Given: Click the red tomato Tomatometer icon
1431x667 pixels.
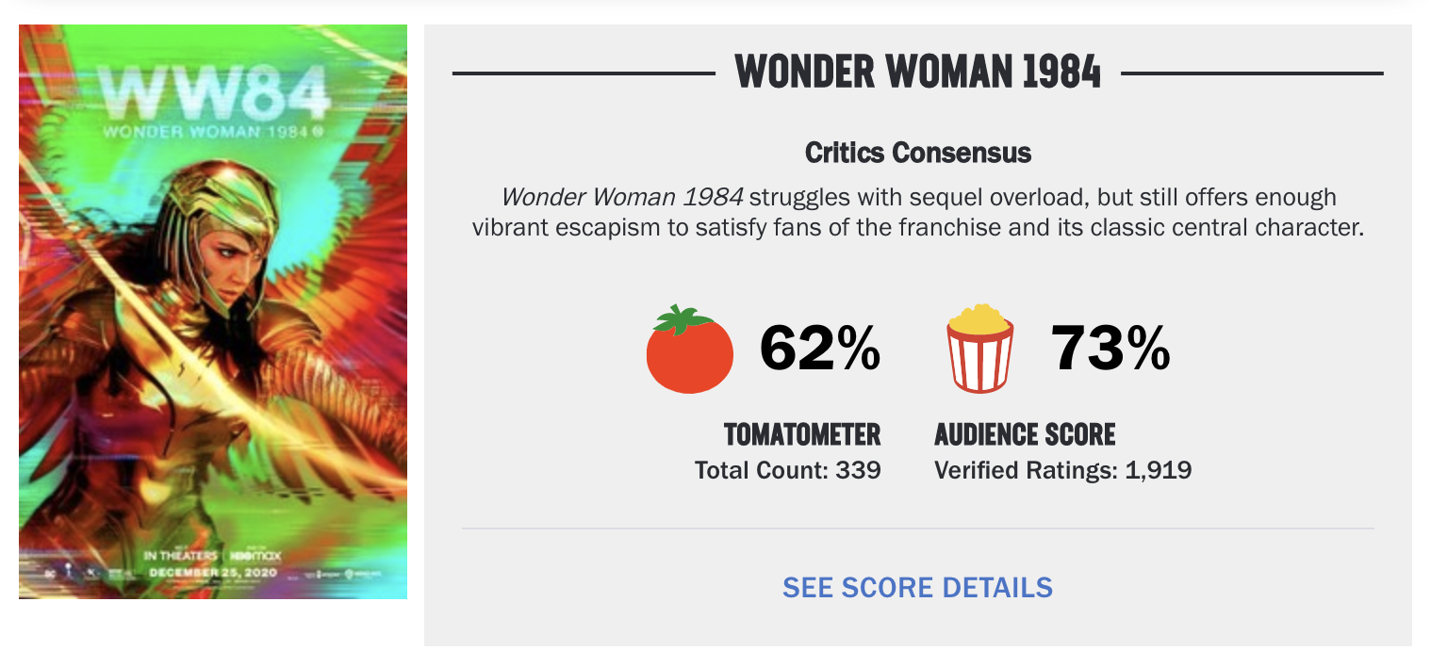Looking at the screenshot, I should point(689,349).
